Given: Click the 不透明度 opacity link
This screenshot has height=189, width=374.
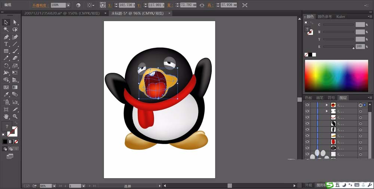Looking at the screenshot, I should (41, 5).
